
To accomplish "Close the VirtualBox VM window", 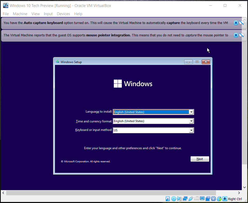I will click(x=240, y=5).
